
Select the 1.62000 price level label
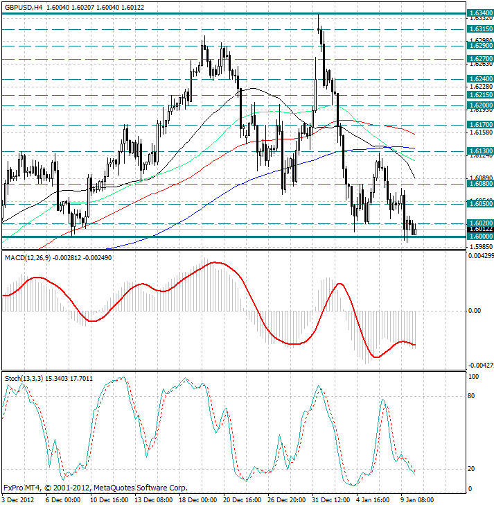(480, 105)
